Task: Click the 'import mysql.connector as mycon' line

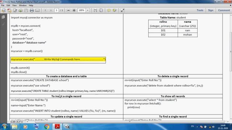Action: point(32,18)
